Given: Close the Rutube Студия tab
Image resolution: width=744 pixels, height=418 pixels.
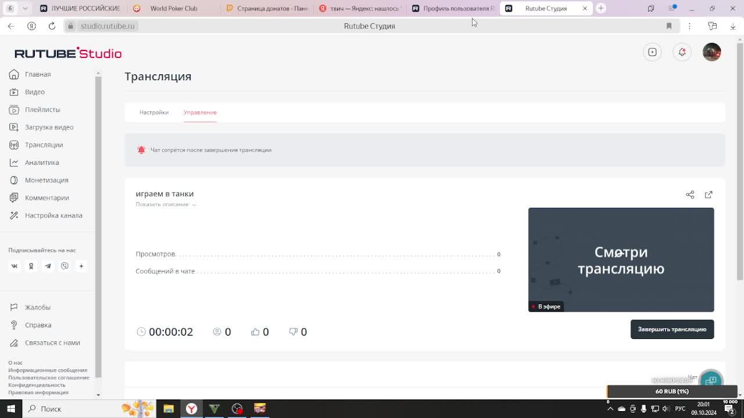Looking at the screenshot, I should pos(585,8).
